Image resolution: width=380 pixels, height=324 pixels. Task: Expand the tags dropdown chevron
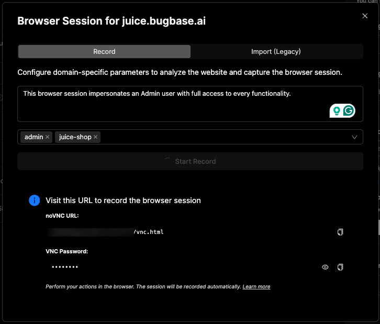tap(354, 137)
